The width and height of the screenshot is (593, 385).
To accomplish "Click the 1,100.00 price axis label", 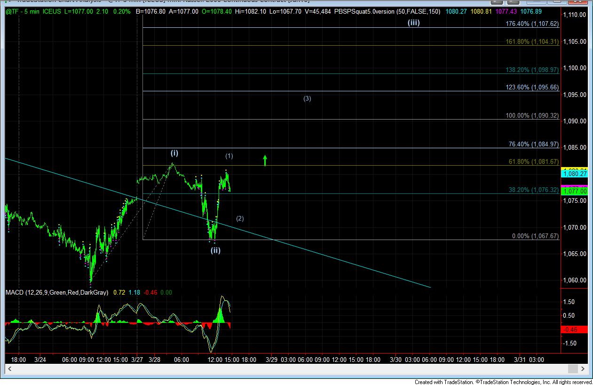I will point(576,68).
